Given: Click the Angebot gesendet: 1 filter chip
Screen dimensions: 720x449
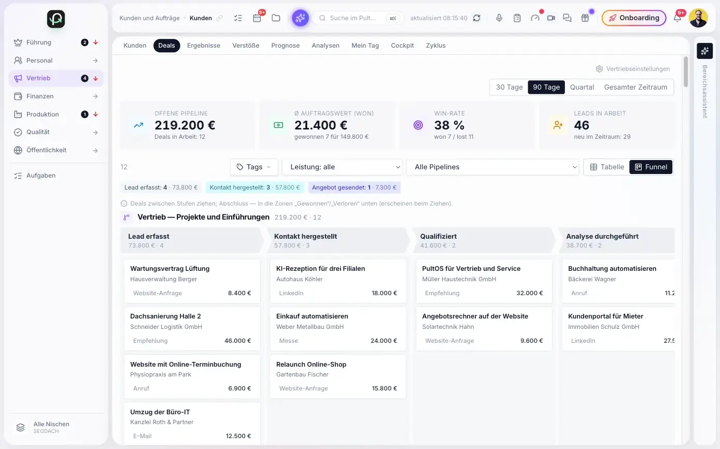Looking at the screenshot, I should (354, 187).
